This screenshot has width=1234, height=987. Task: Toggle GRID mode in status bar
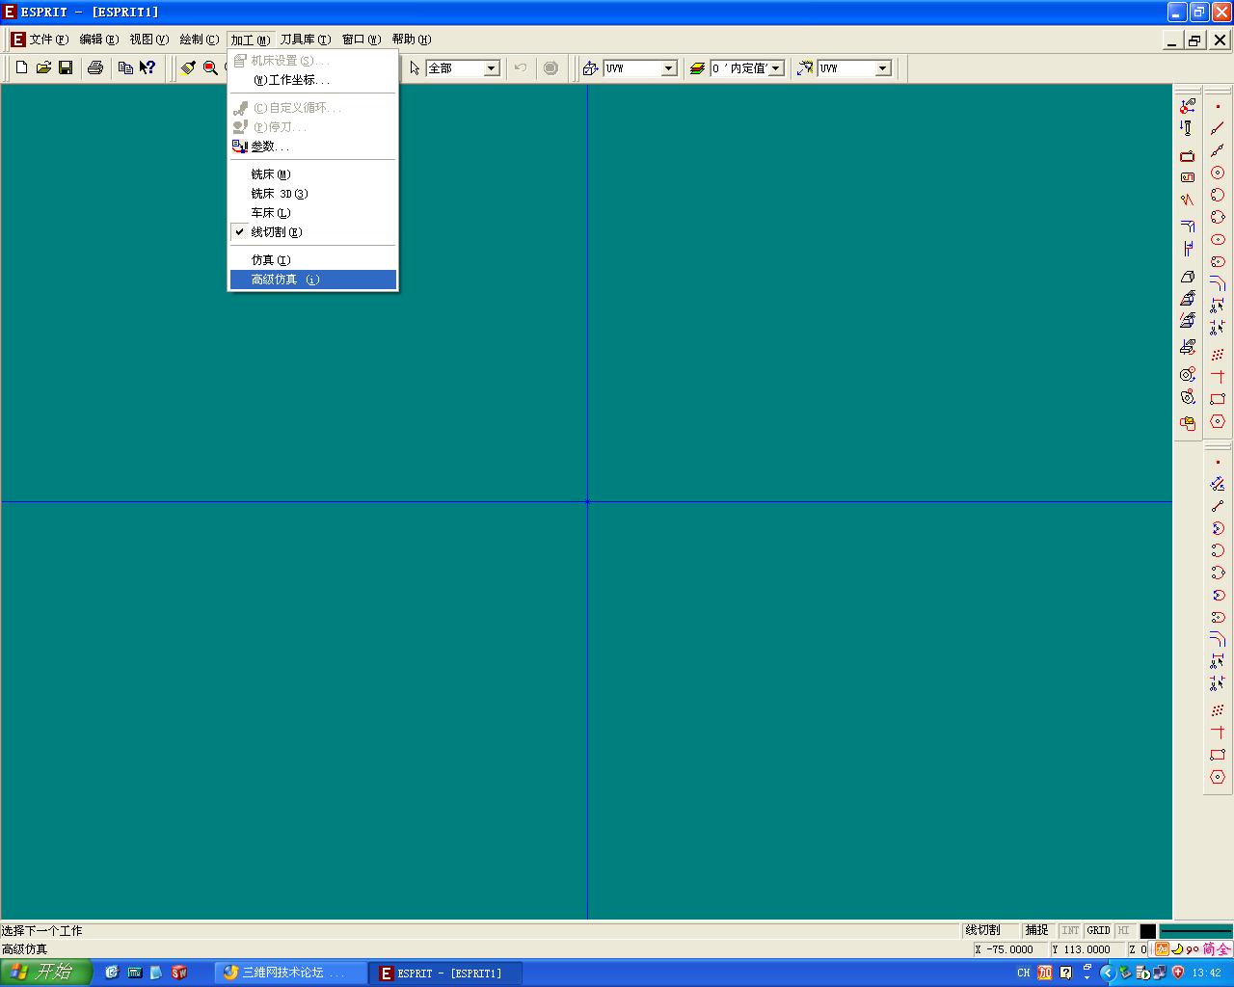1098,930
